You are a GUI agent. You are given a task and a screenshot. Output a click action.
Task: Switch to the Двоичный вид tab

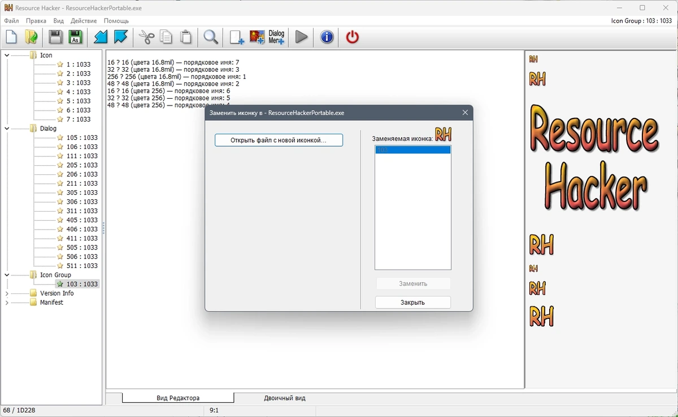coord(285,398)
